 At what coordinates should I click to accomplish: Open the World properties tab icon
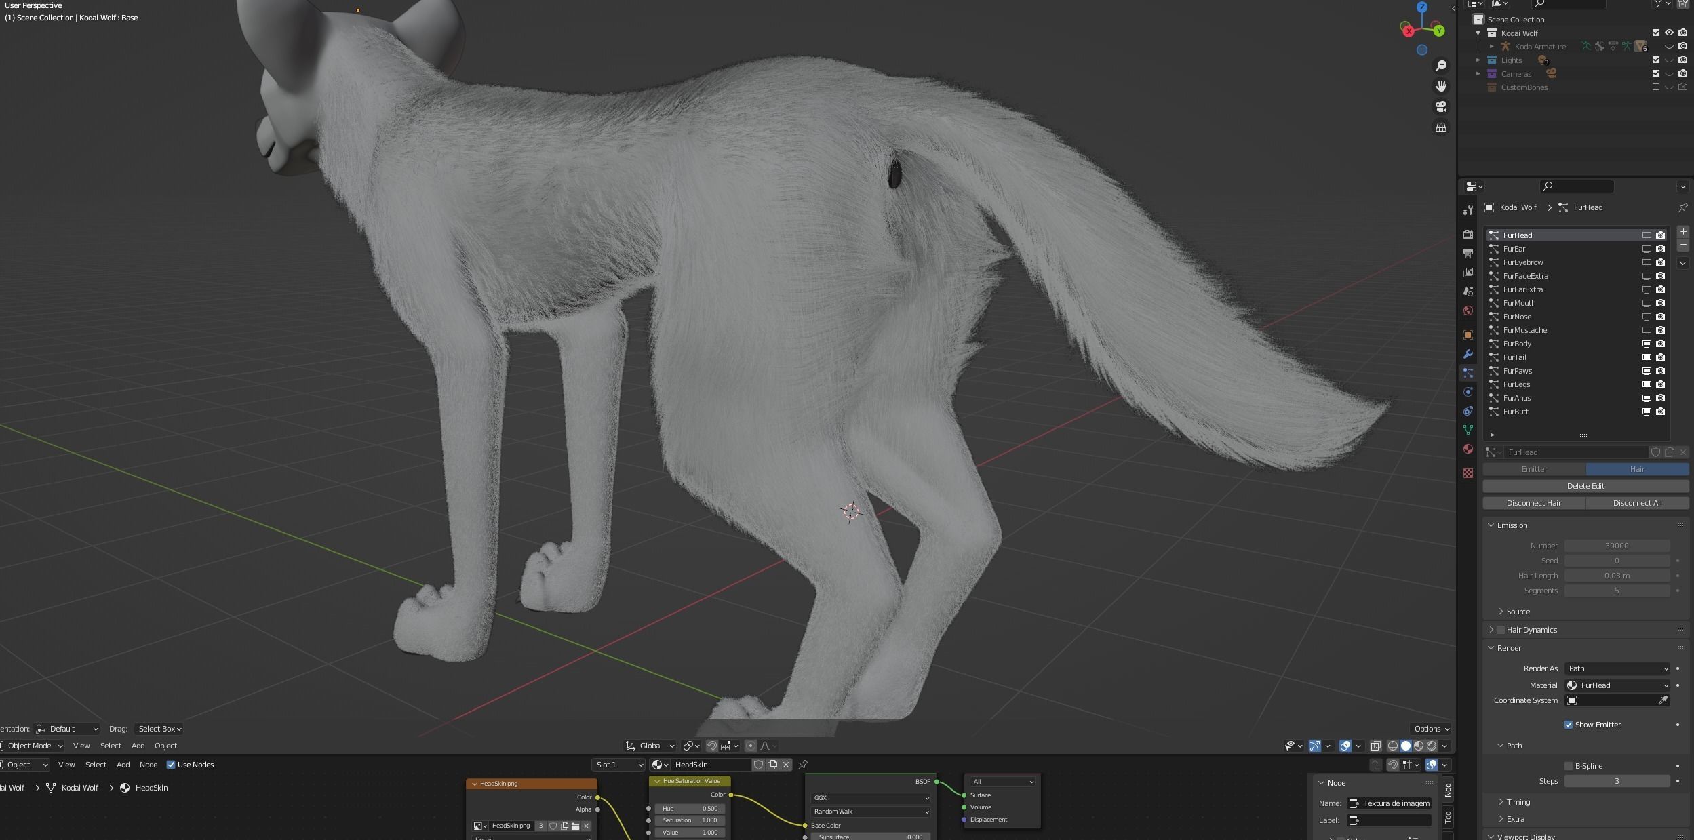[1468, 311]
